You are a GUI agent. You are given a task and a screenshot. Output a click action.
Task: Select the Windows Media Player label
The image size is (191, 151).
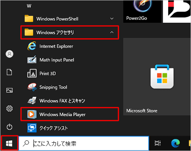(x=62, y=114)
